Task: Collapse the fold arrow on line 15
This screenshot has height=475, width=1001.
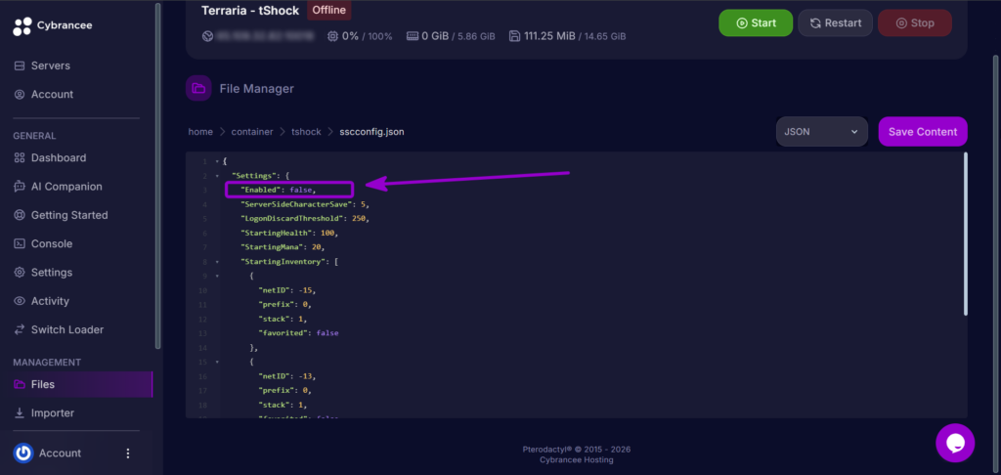Action: pyautogui.click(x=217, y=362)
